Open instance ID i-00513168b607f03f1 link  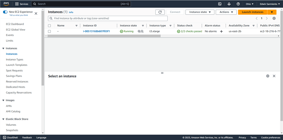point(97,31)
